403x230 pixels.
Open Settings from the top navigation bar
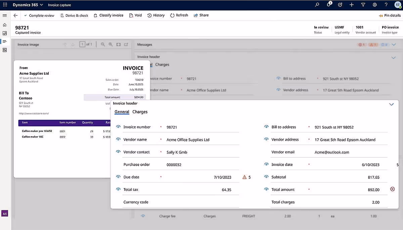coord(375,5)
